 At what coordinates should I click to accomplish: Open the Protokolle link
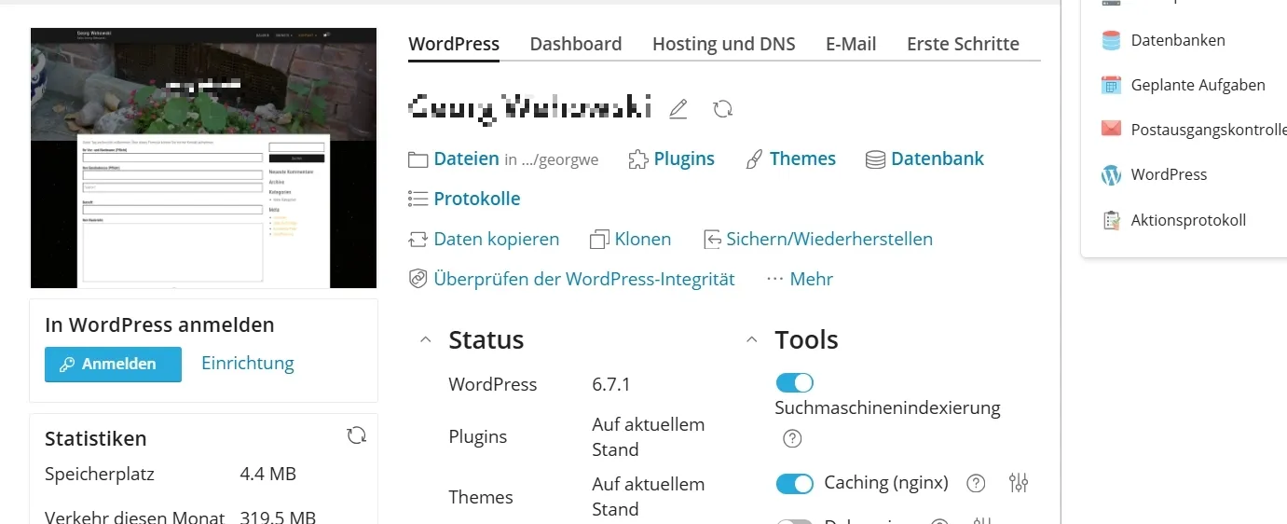pos(477,199)
